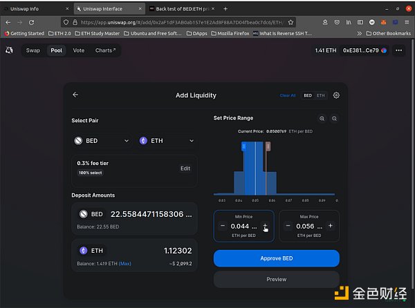Zoom in on the price range chart
Screen dimensions: 415x308
(322, 119)
